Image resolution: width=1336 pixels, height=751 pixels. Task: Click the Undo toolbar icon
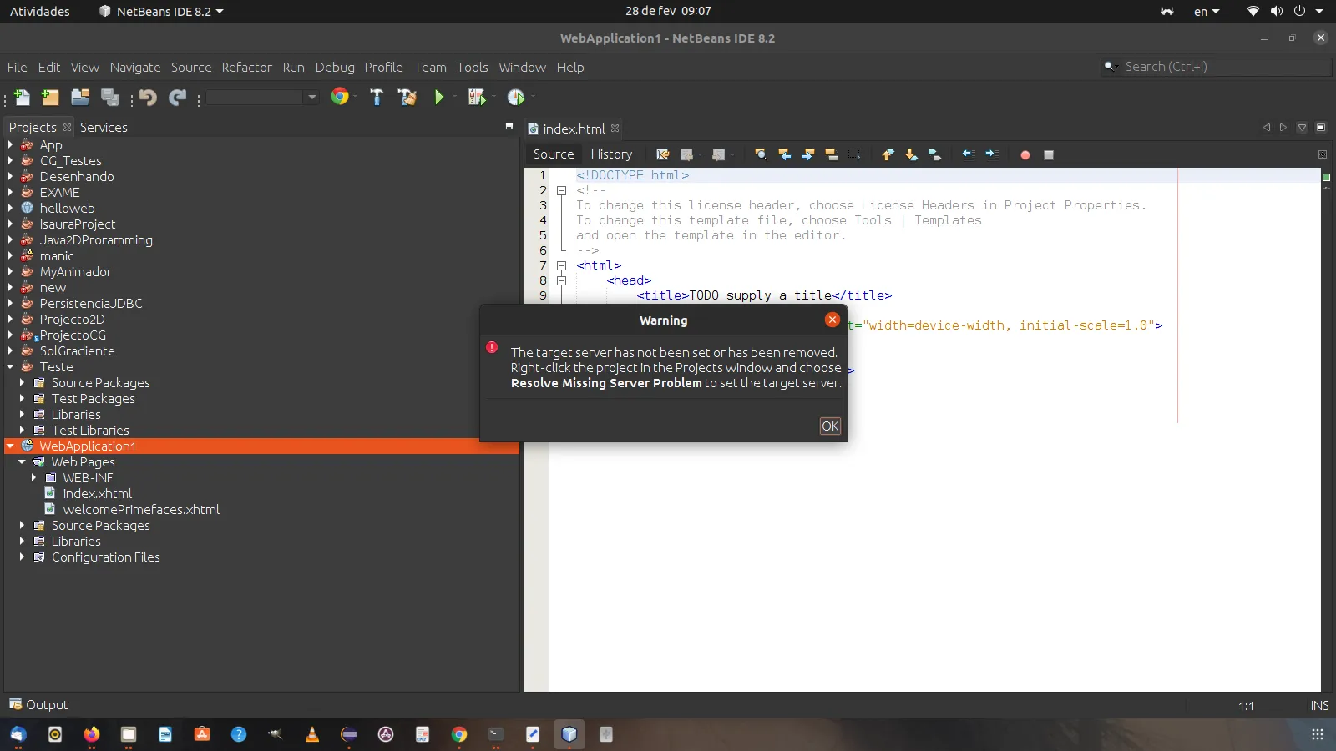click(148, 98)
